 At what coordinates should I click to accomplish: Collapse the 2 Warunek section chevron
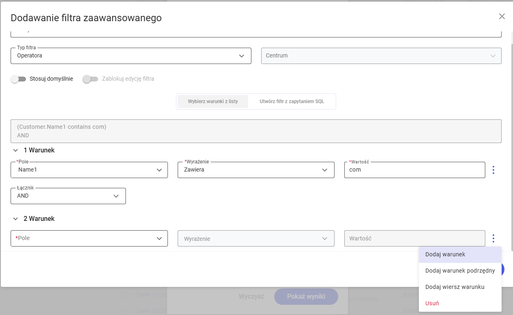click(15, 219)
